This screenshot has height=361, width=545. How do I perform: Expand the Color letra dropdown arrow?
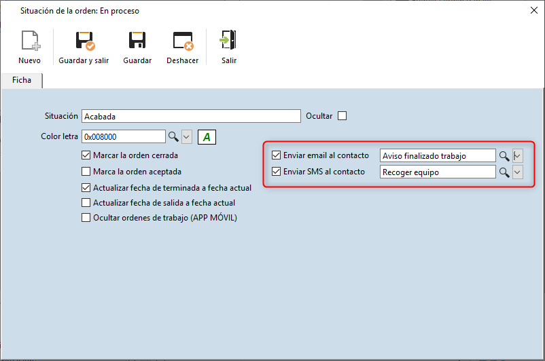[x=187, y=137]
